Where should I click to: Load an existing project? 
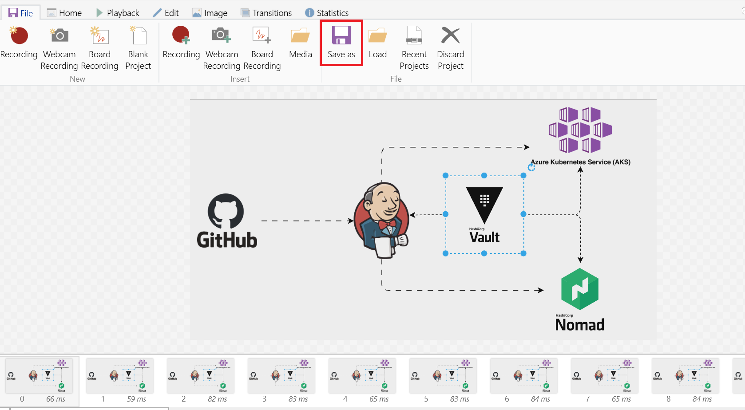pos(378,43)
